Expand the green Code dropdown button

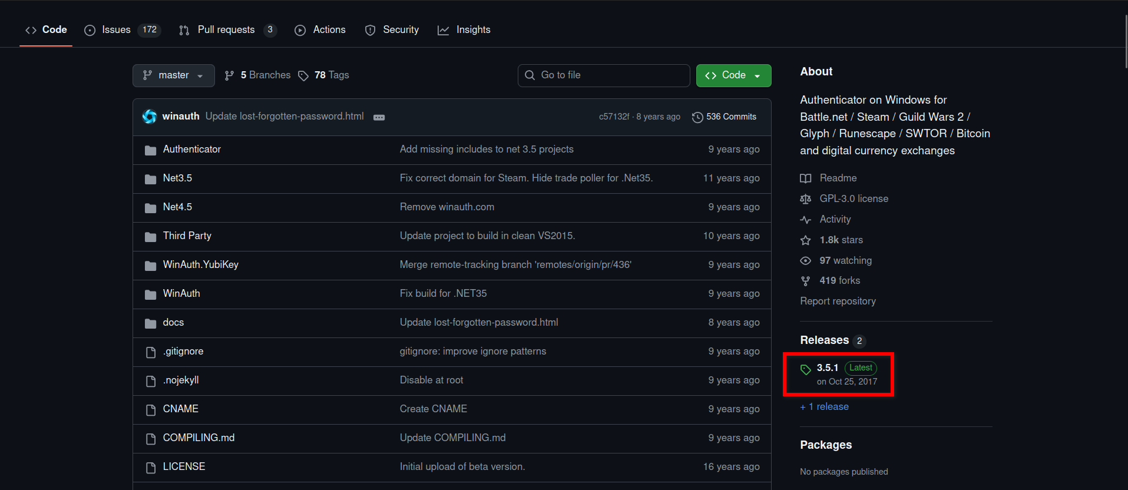733,75
